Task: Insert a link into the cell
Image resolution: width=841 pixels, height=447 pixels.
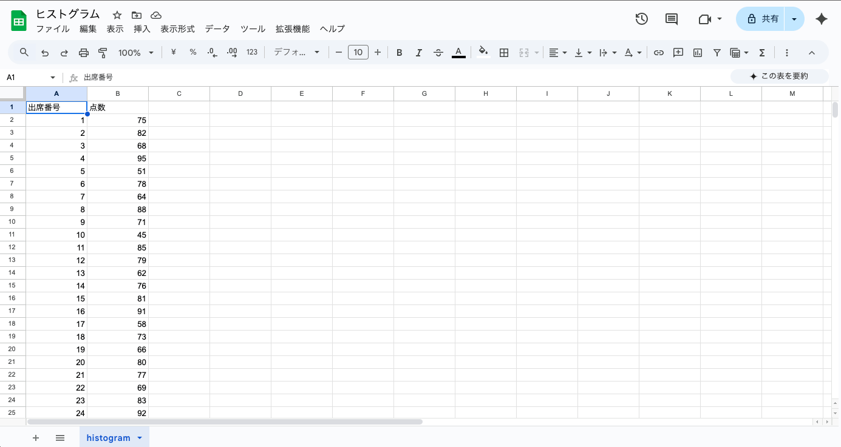Action: [x=658, y=52]
